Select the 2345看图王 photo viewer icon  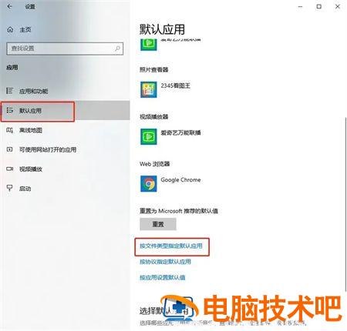coord(149,89)
